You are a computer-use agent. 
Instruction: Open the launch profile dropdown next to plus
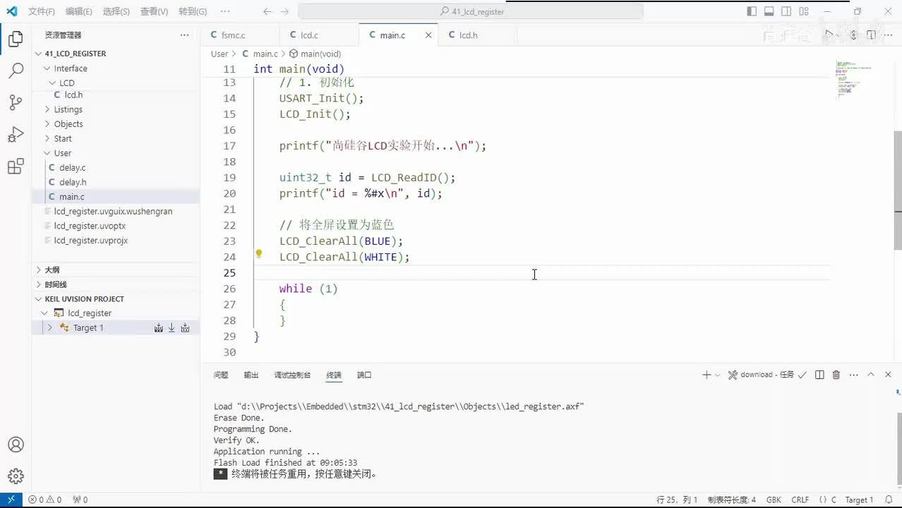[718, 375]
